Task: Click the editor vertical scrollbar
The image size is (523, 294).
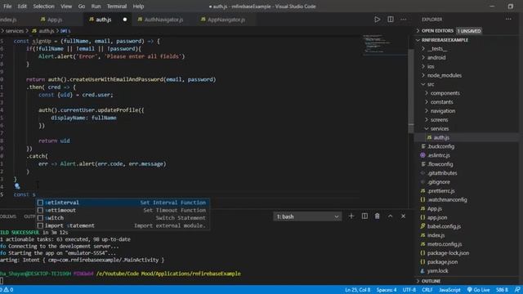Action: pyautogui.click(x=411, y=91)
